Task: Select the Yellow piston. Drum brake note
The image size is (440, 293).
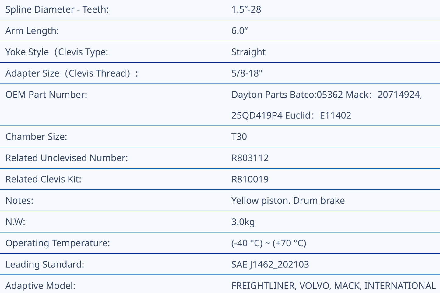Action: 288,201
